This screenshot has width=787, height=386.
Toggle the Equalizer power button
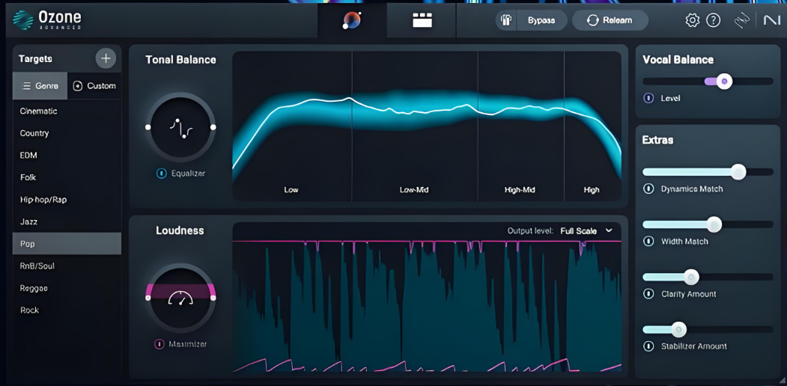pos(161,174)
